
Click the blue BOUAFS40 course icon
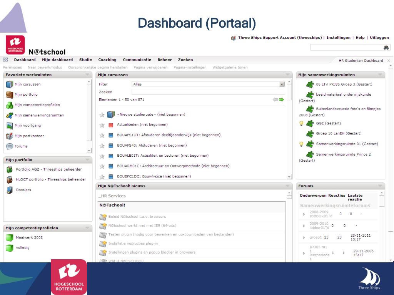(111, 146)
